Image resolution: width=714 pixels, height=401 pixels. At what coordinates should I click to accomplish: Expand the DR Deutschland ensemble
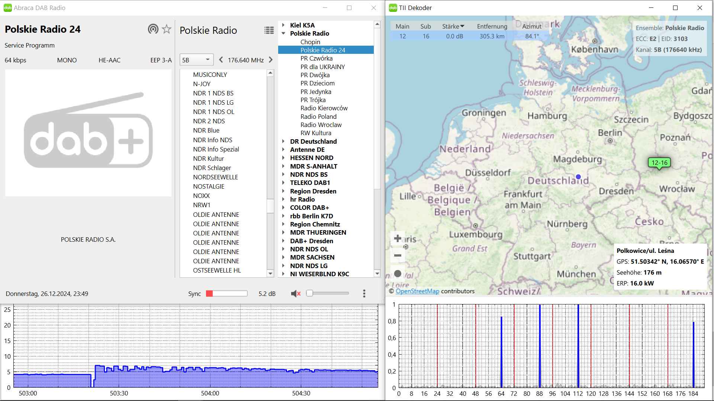click(283, 141)
